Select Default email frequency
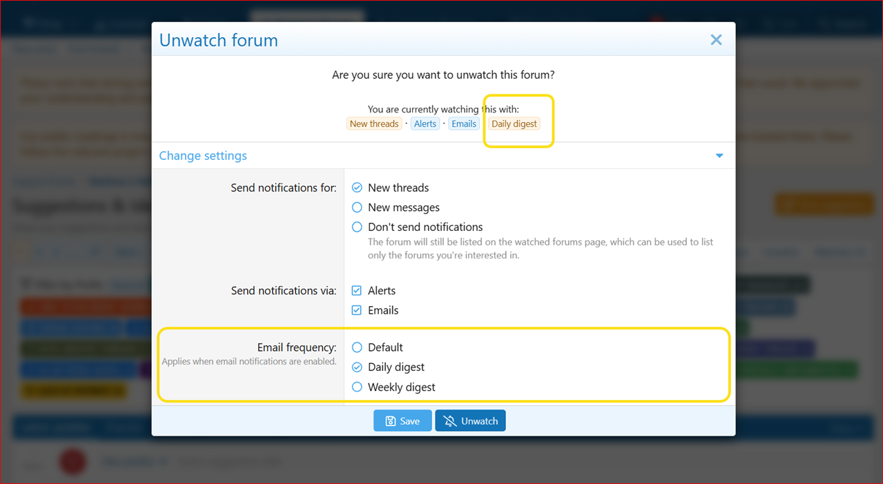This screenshot has width=883, height=484. pos(357,347)
